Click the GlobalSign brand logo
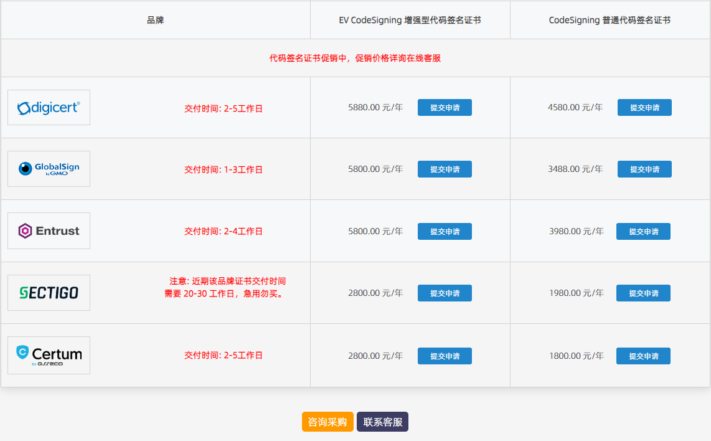Viewport: 711px width, 441px height. tap(49, 169)
